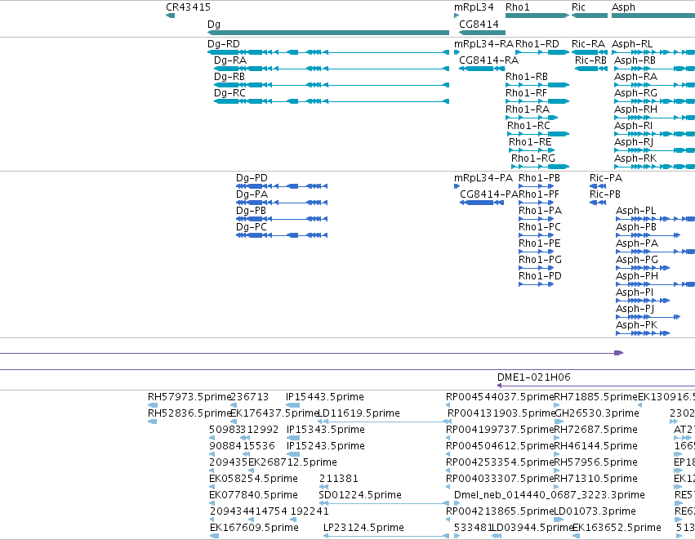Open the Rho1-PC protein label
The height and width of the screenshot is (540, 695).
pyautogui.click(x=540, y=227)
